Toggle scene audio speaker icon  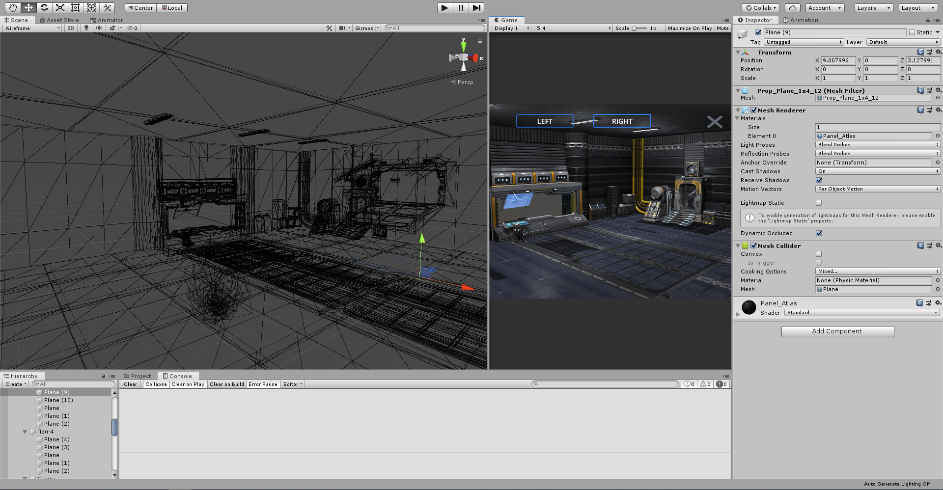tap(99, 28)
